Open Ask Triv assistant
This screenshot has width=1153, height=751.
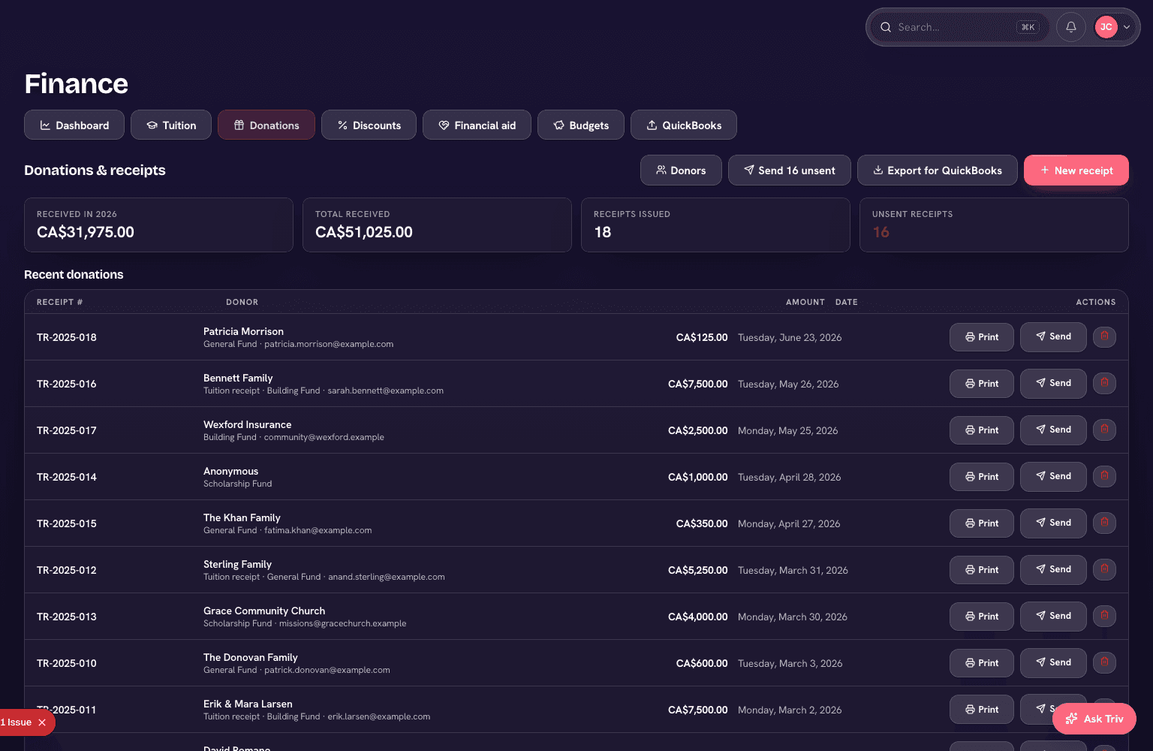coord(1094,719)
